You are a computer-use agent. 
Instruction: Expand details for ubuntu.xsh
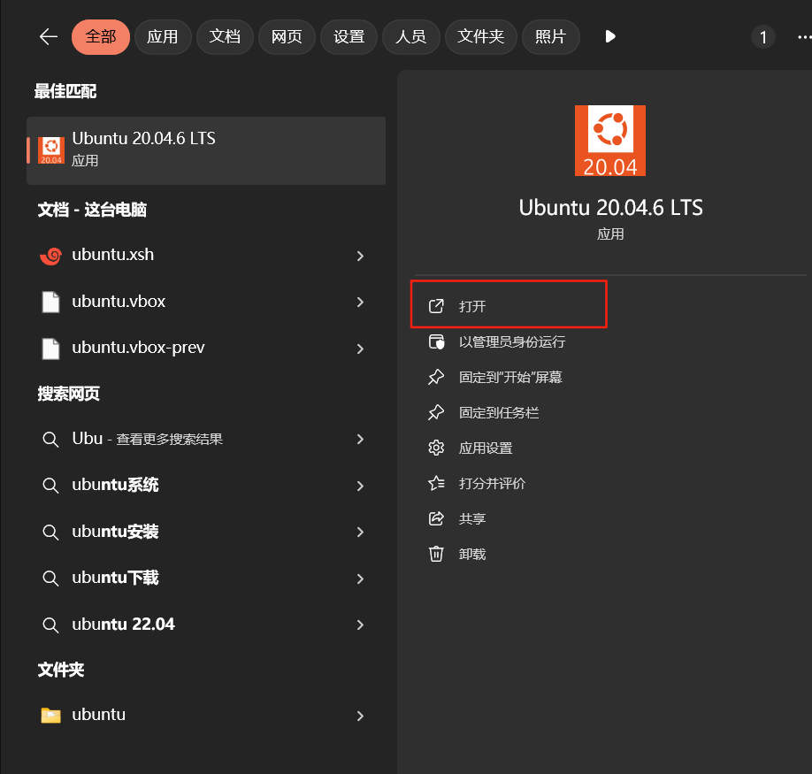[360, 256]
